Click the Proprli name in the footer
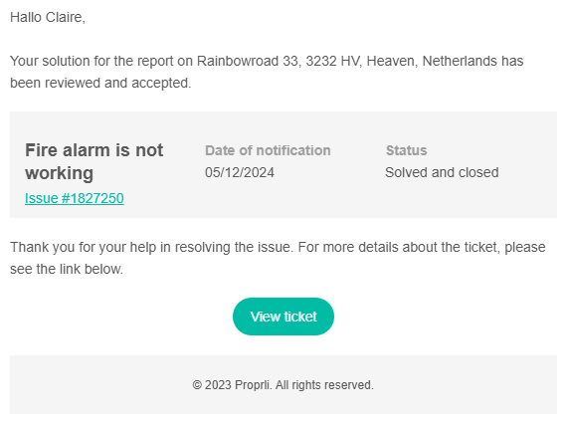 click(x=253, y=385)
